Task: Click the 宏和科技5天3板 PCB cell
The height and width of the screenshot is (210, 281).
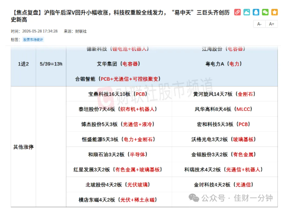Action: coord(224,124)
